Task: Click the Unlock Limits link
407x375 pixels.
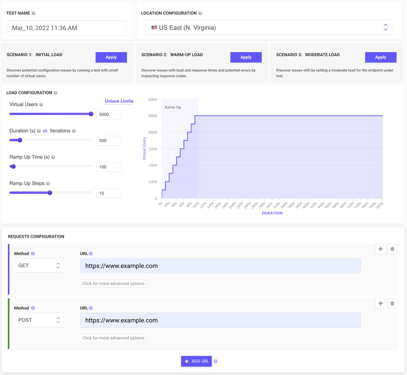Action: [x=119, y=101]
